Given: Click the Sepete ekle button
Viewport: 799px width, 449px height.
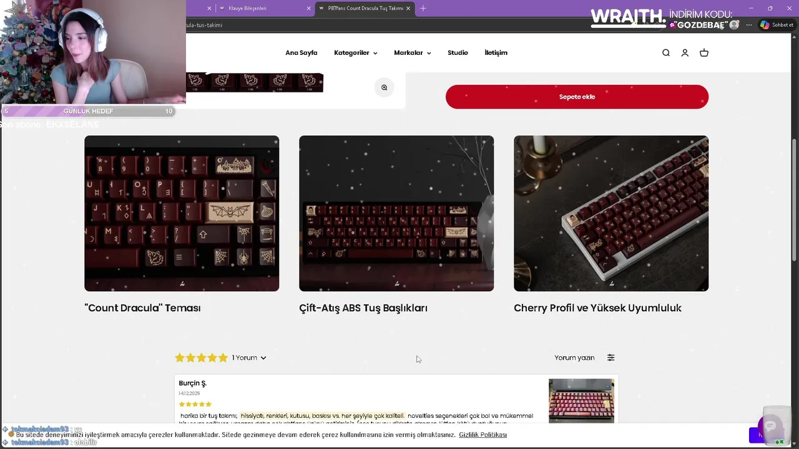Looking at the screenshot, I should (x=577, y=97).
